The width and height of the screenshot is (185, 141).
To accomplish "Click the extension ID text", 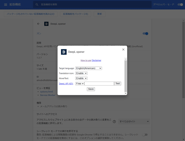I will (47, 80).
